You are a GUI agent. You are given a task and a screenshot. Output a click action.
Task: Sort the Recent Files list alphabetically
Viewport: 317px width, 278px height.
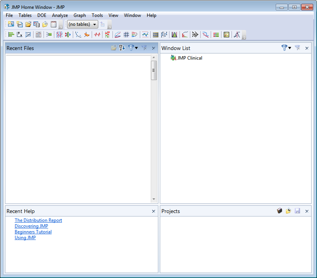122,48
